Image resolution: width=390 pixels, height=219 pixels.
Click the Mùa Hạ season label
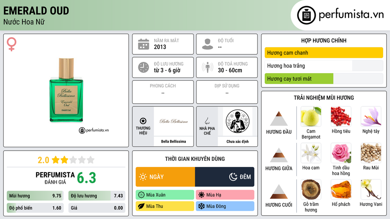click(214, 195)
